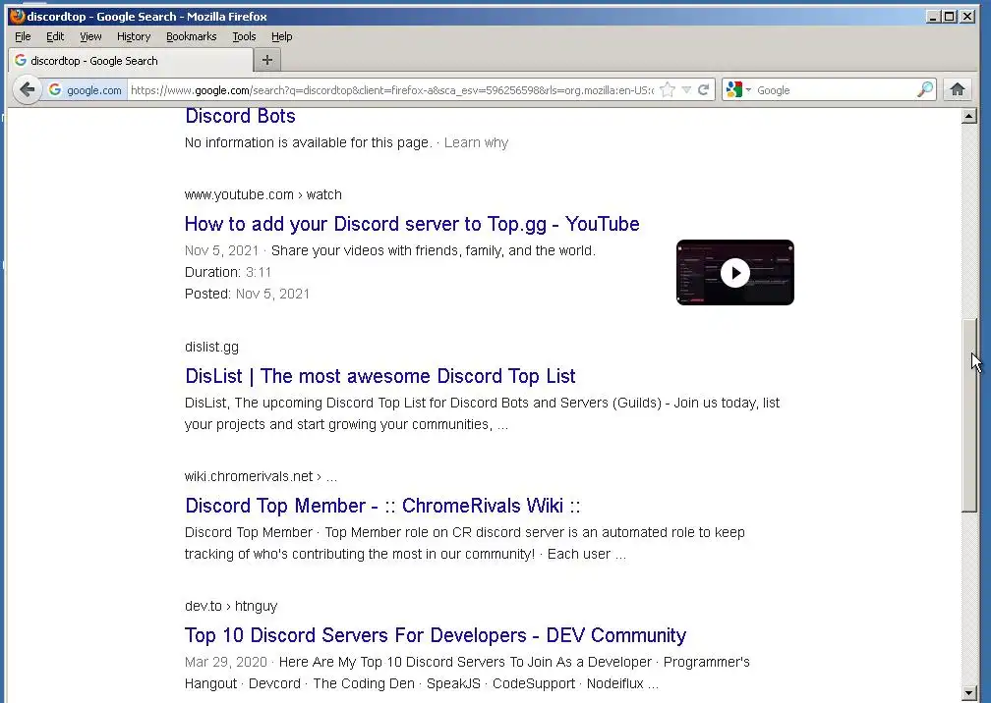Click the dev.to › htnguy breadcrumb
Viewport: 991px width, 703px height.
[x=231, y=606]
